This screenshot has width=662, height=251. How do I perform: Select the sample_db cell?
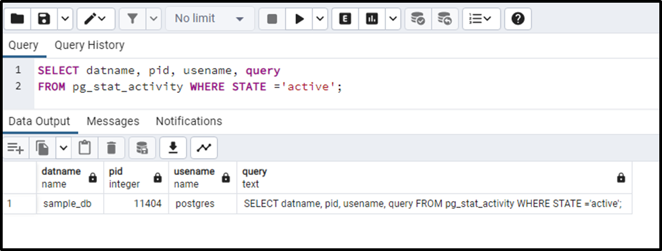[x=70, y=204]
